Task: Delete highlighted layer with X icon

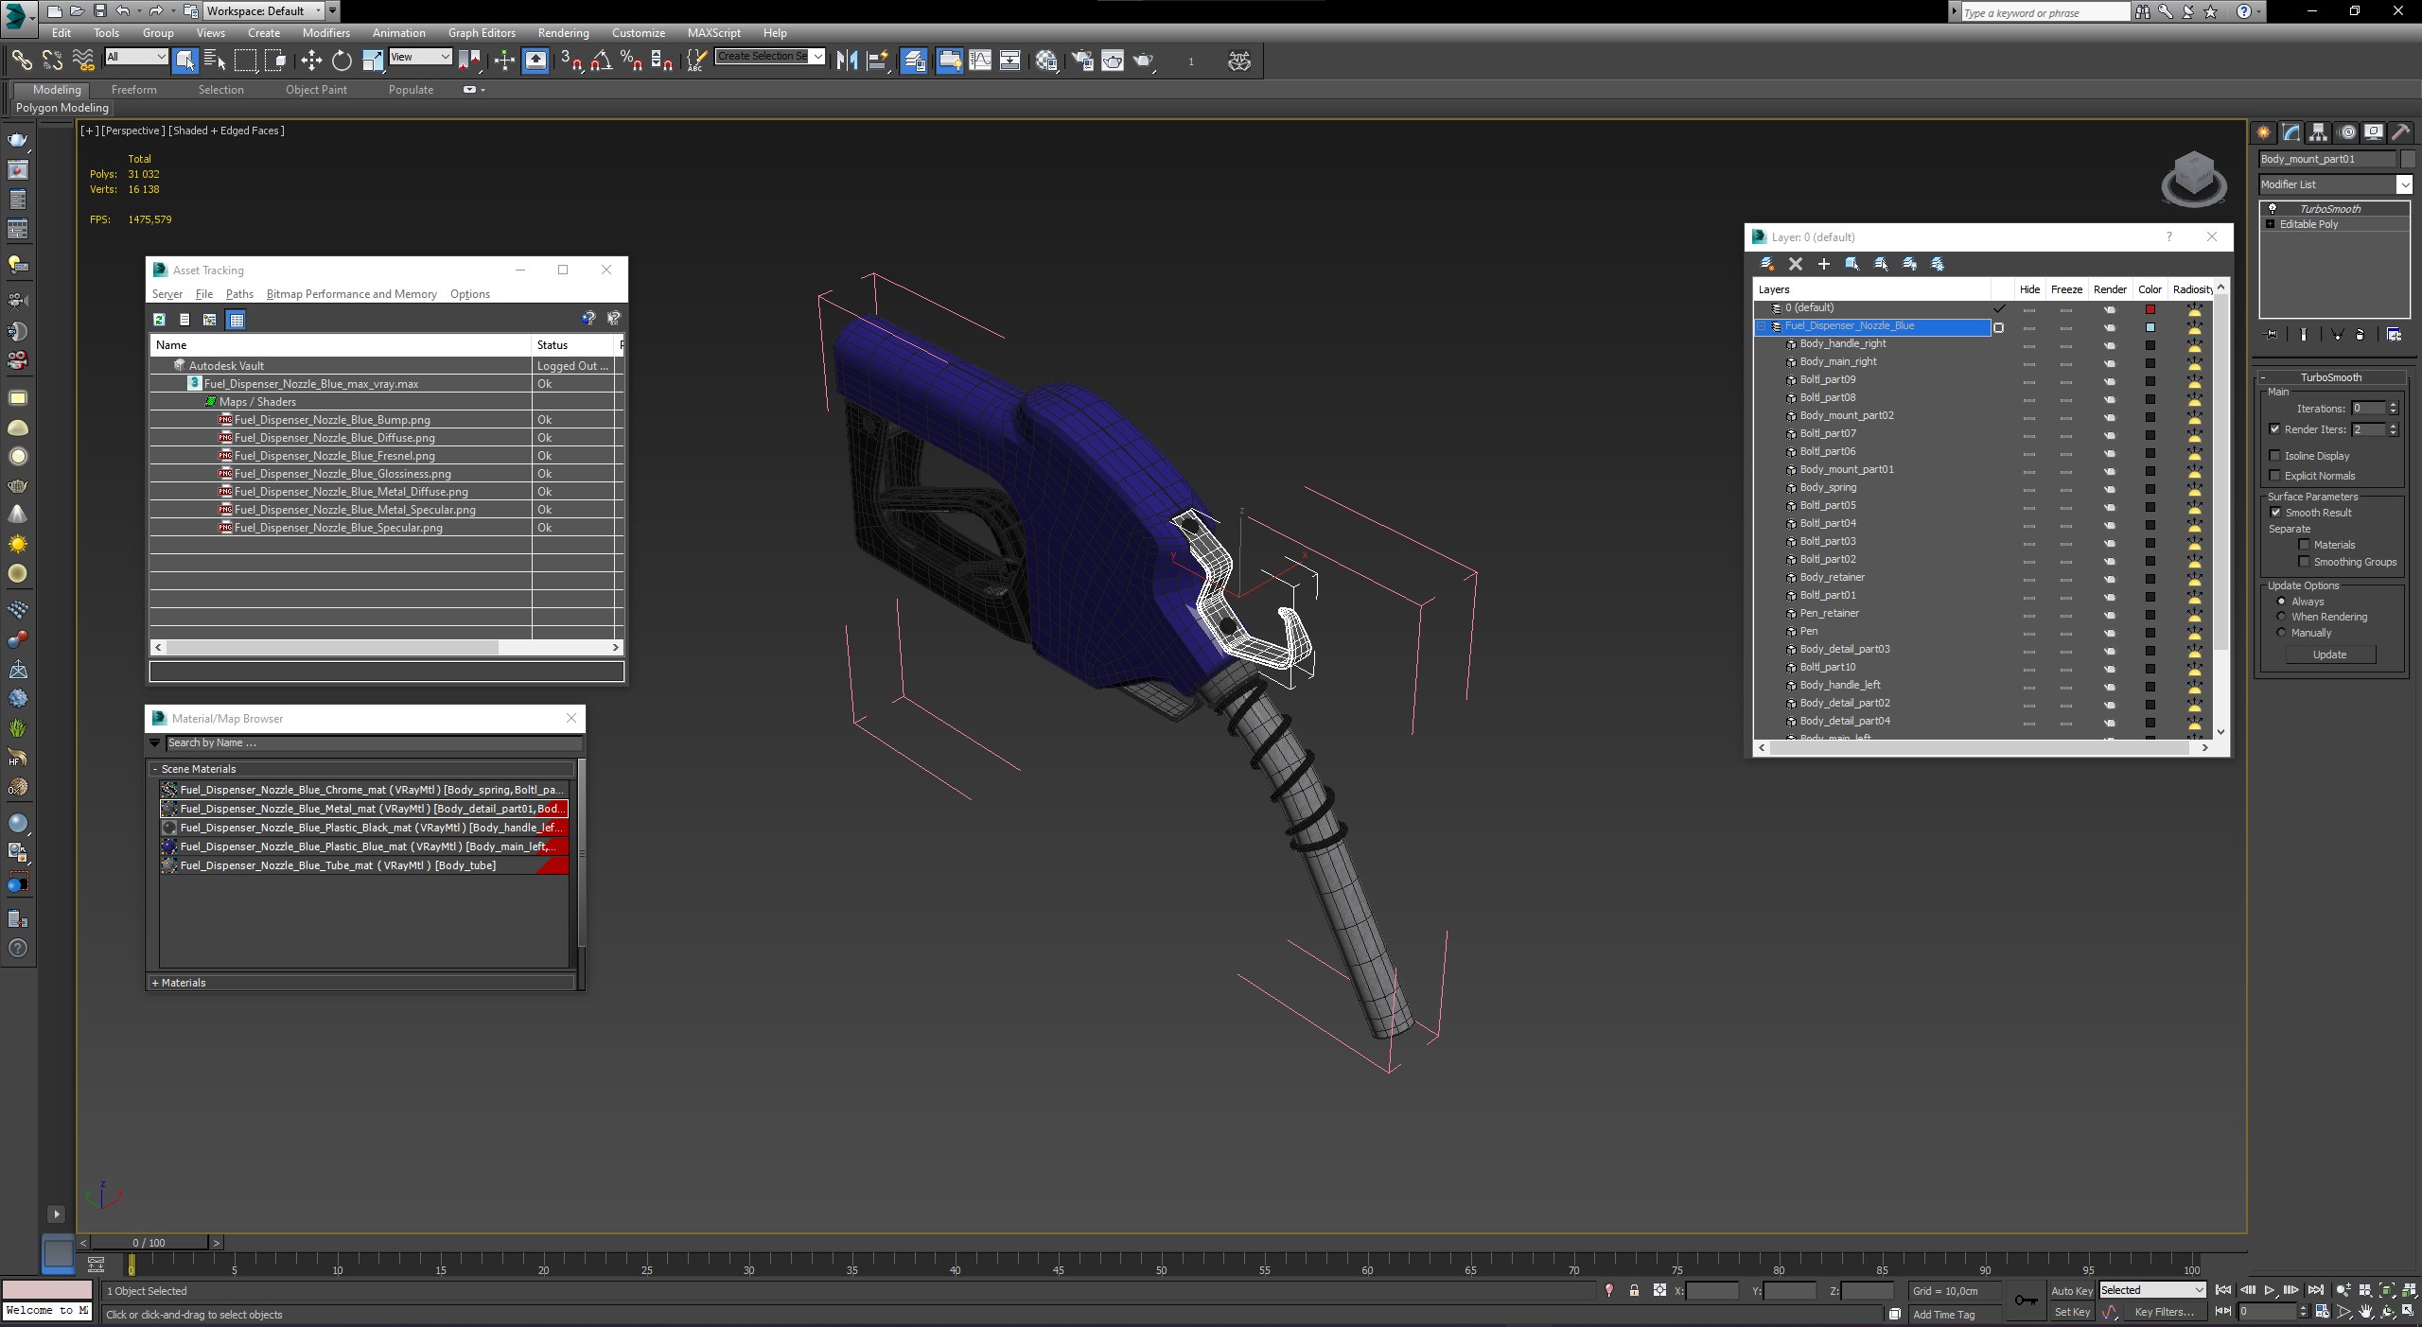Action: tap(1796, 264)
